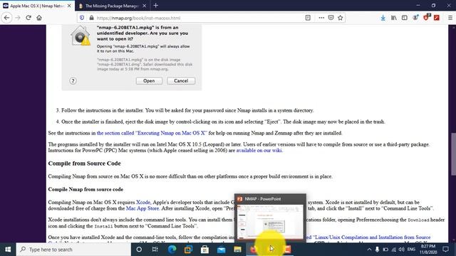Go back to the previous page
The height and width of the screenshot is (256, 456).
tap(6, 18)
